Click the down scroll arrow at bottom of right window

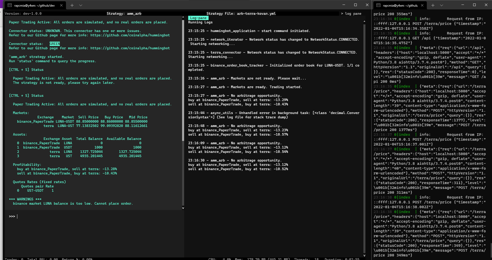364,255
